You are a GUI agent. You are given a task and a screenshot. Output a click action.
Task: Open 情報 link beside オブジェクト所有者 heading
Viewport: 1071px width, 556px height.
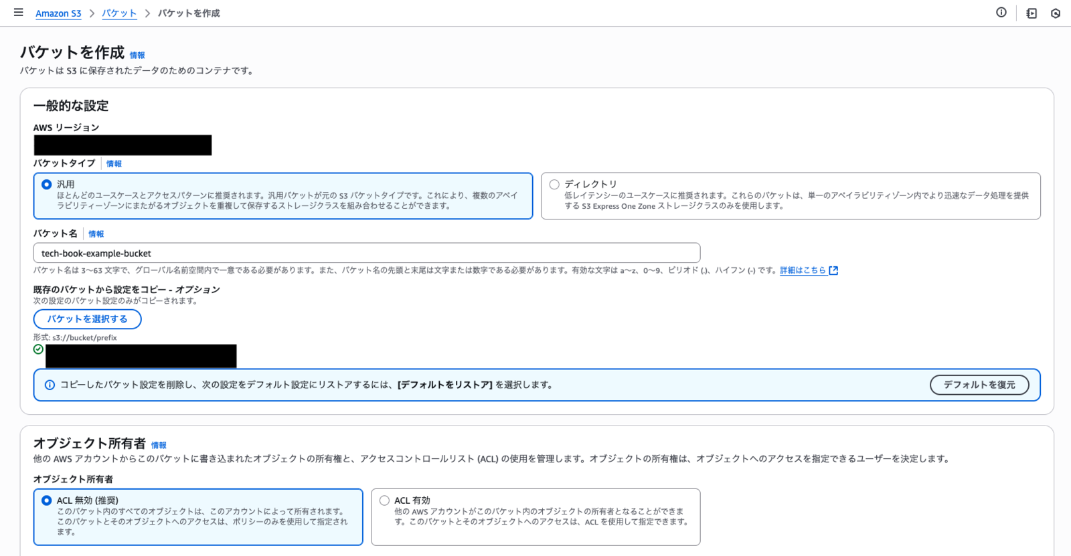click(x=159, y=446)
